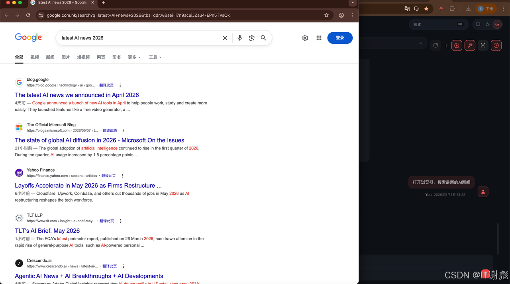The height and width of the screenshot is (284, 510).
Task: Open Google Lens image search
Action: tap(251, 38)
